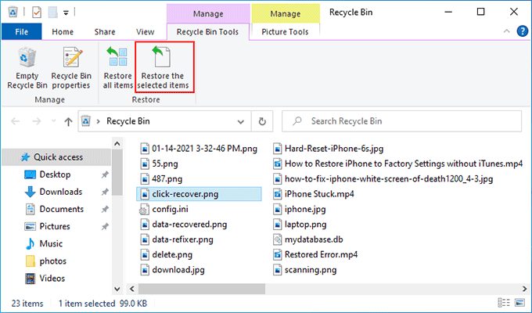Open recent locations dropdown arrow
This screenshot has width=532, height=313.
[x=52, y=121]
